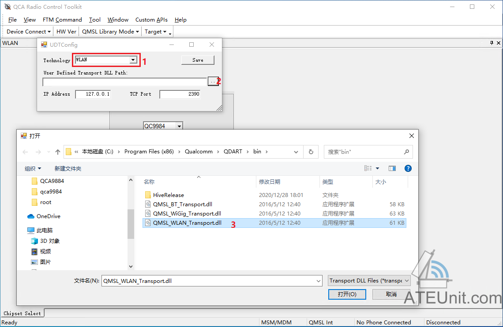503x327 pixels.
Task: Open the Custom APIs menu
Action: tap(151, 20)
